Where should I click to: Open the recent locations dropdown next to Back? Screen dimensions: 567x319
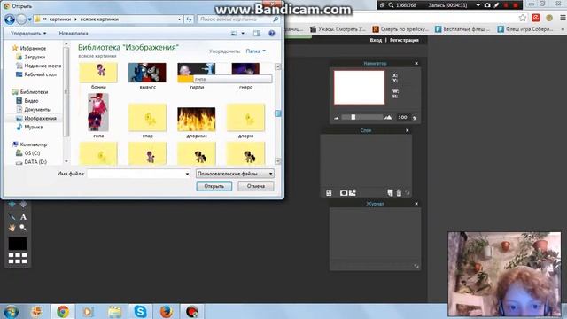[x=29, y=19]
